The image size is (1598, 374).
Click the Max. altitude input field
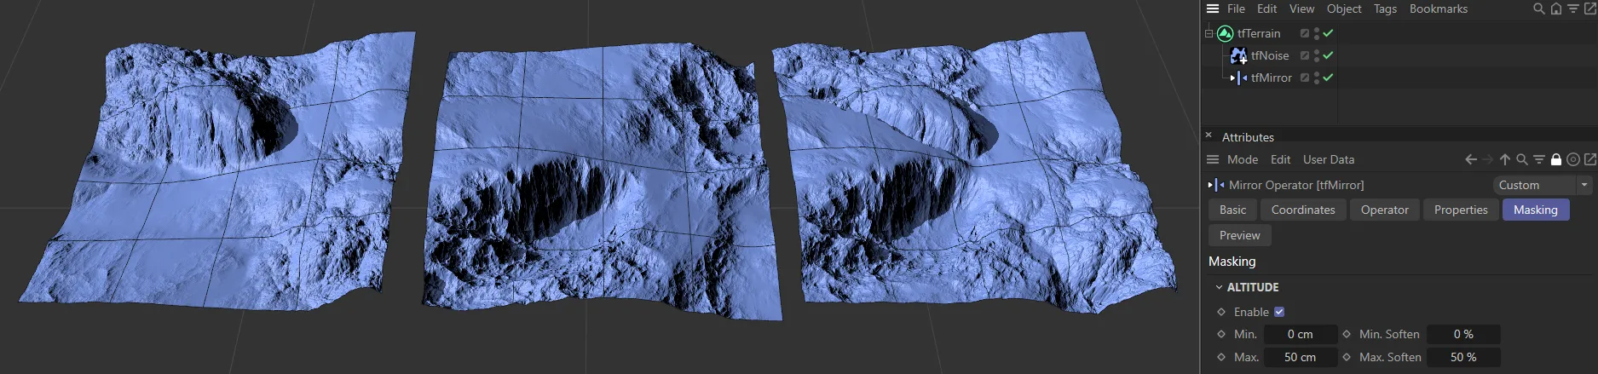coord(1300,357)
